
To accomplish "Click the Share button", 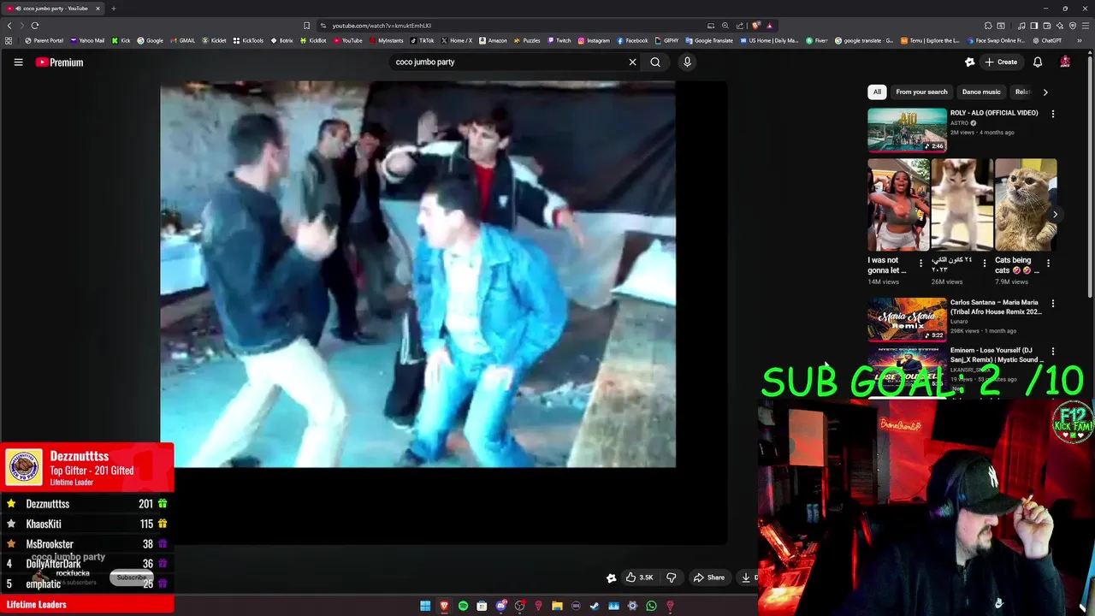I will [709, 577].
